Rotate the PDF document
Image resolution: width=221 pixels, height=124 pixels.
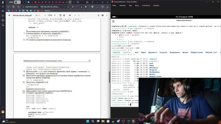(64, 15)
